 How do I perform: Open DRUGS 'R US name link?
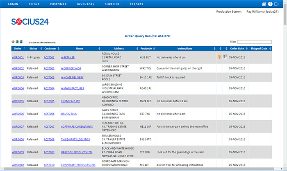[x=69, y=114]
